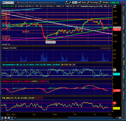Open the Studies menu
The height and width of the screenshot is (121, 126).
click(104, 3)
